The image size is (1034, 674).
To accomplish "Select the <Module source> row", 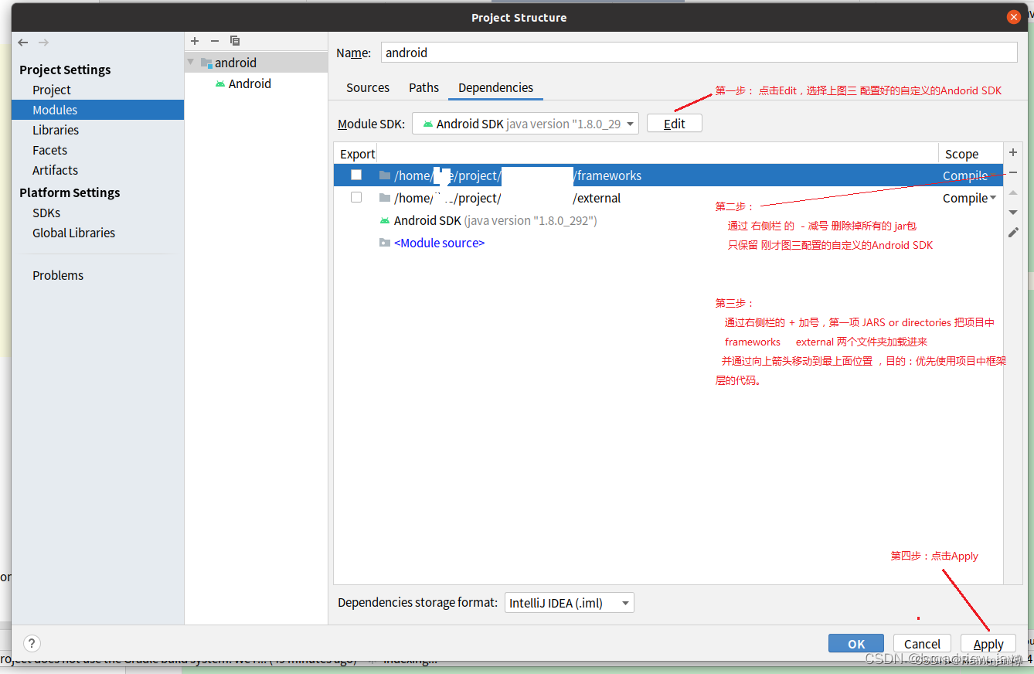I will [x=668, y=243].
